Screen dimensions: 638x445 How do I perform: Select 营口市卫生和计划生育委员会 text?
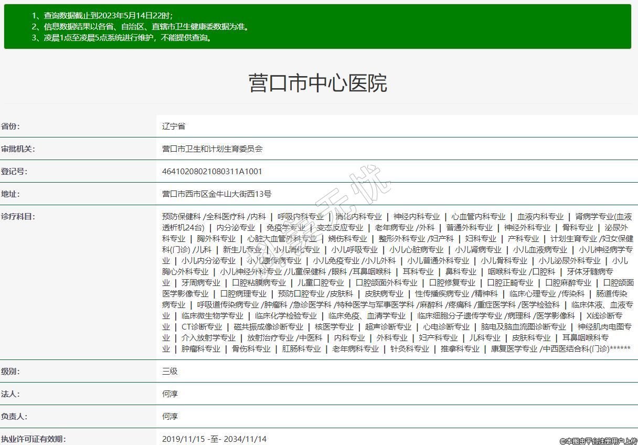pos(212,149)
